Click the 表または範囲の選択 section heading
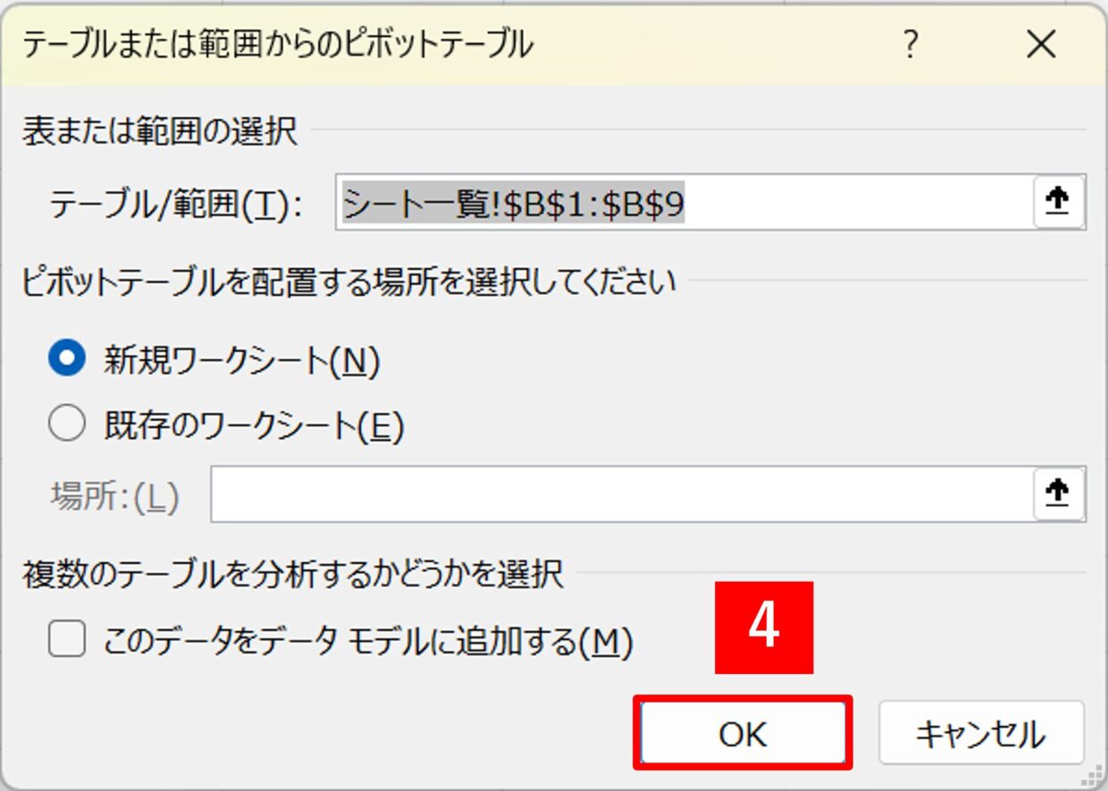The image size is (1108, 791). [159, 132]
